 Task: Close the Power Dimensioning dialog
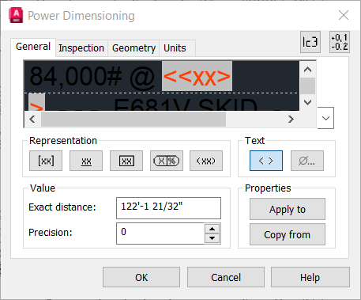(344, 15)
